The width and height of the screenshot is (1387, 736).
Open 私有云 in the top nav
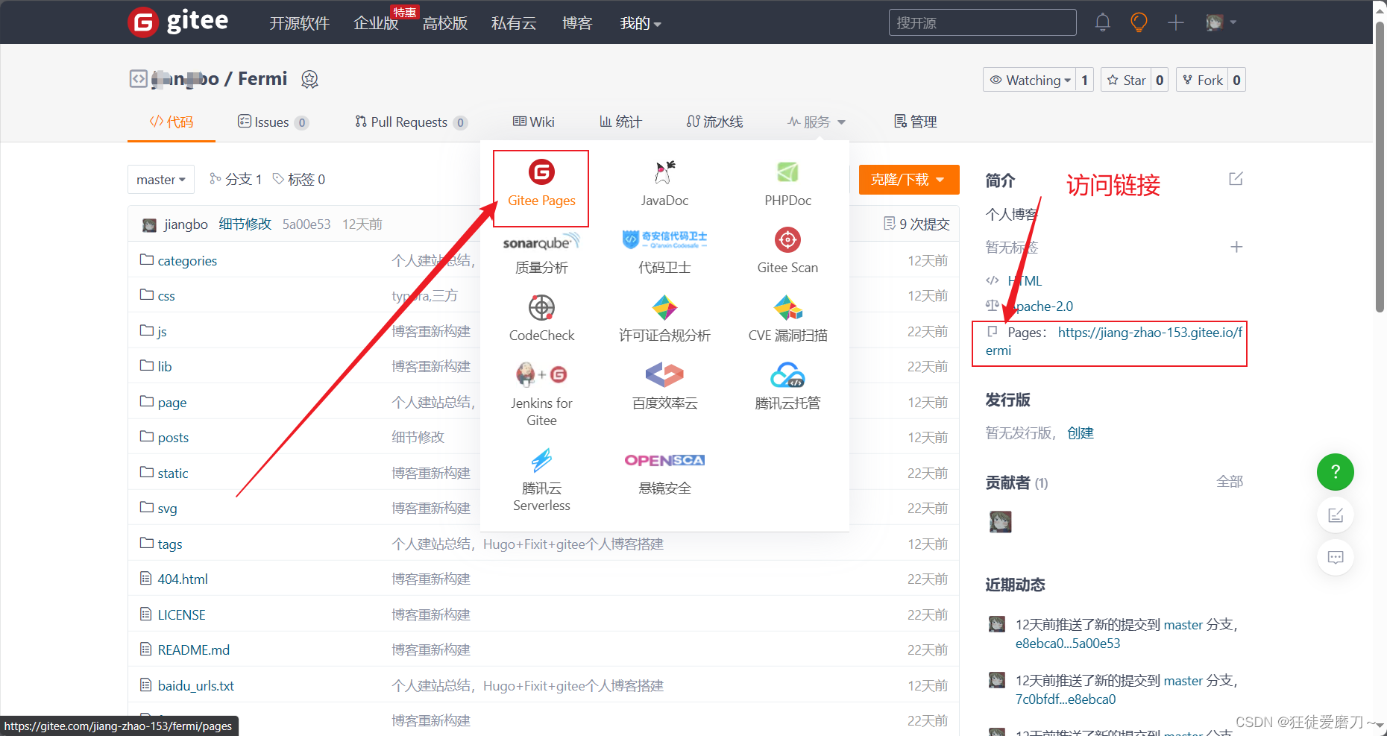coord(514,23)
